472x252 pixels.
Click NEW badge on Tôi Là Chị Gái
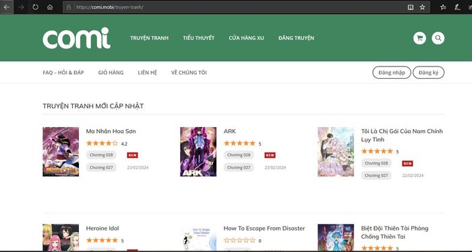click(407, 163)
